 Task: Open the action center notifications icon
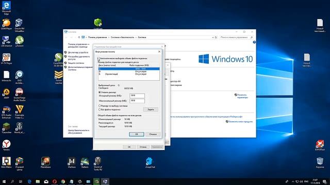pyautogui.click(x=324, y=181)
